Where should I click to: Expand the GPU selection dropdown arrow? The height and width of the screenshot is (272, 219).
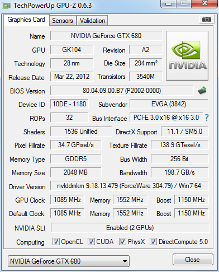125,261
